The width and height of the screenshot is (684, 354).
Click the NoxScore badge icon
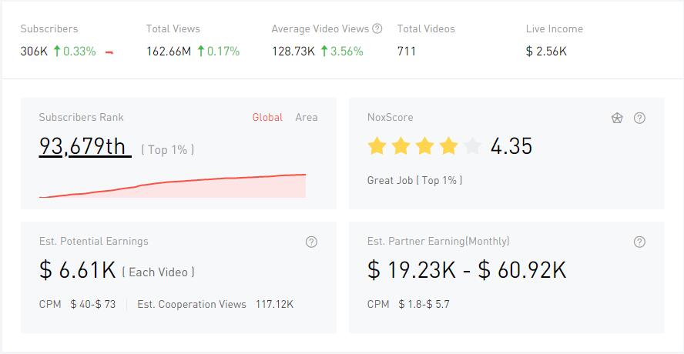tap(617, 118)
